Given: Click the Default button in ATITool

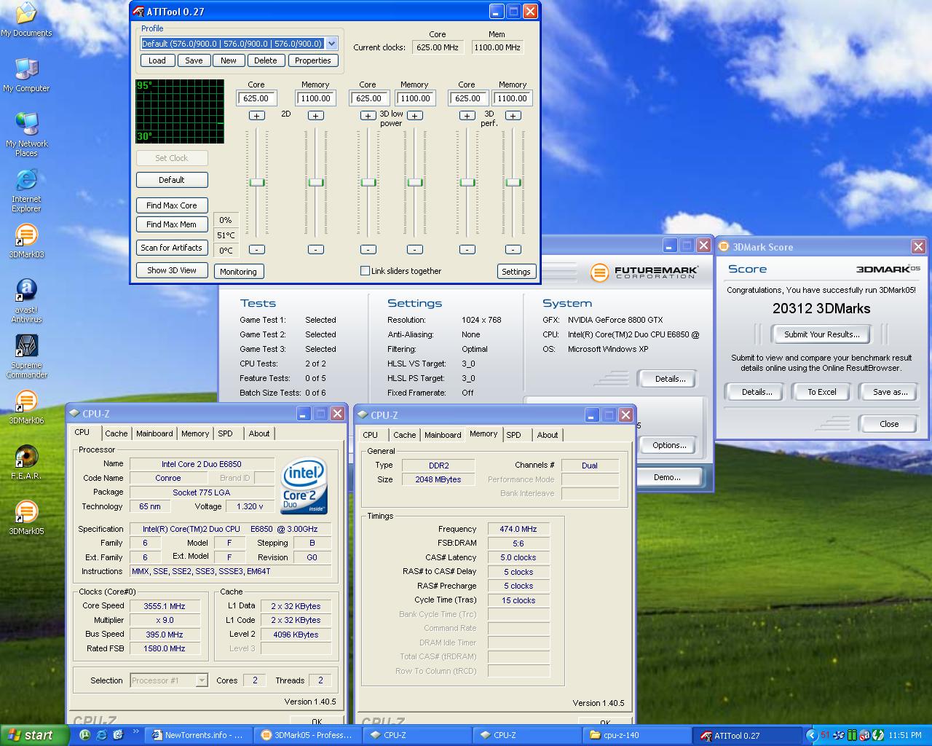Looking at the screenshot, I should click(172, 180).
